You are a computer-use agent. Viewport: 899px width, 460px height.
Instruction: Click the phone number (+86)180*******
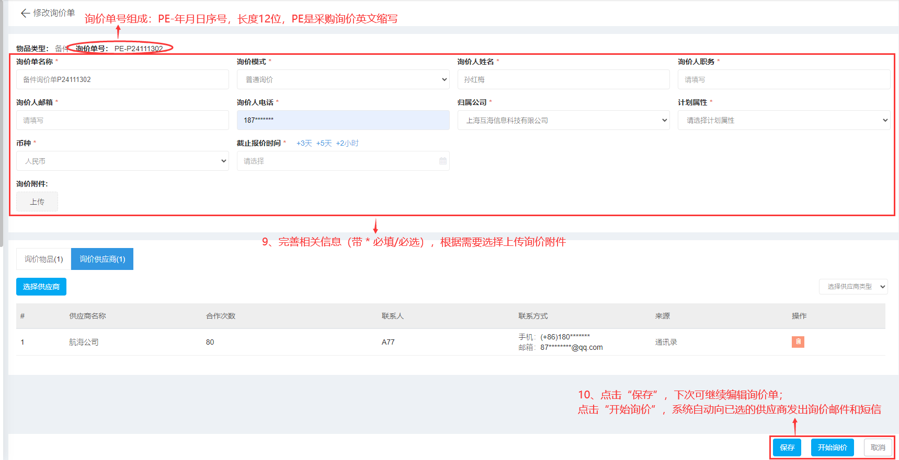(x=565, y=337)
